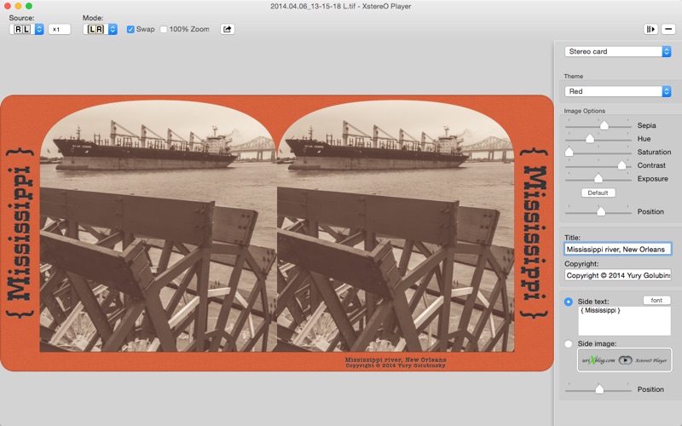
Task: Click the minus button at top right
Action: pos(668,29)
